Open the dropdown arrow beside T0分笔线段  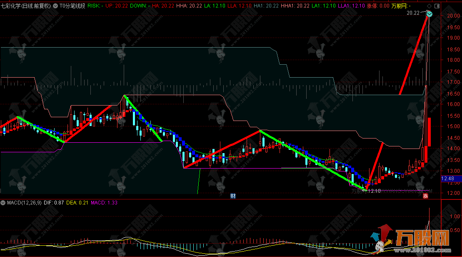coord(56,6)
